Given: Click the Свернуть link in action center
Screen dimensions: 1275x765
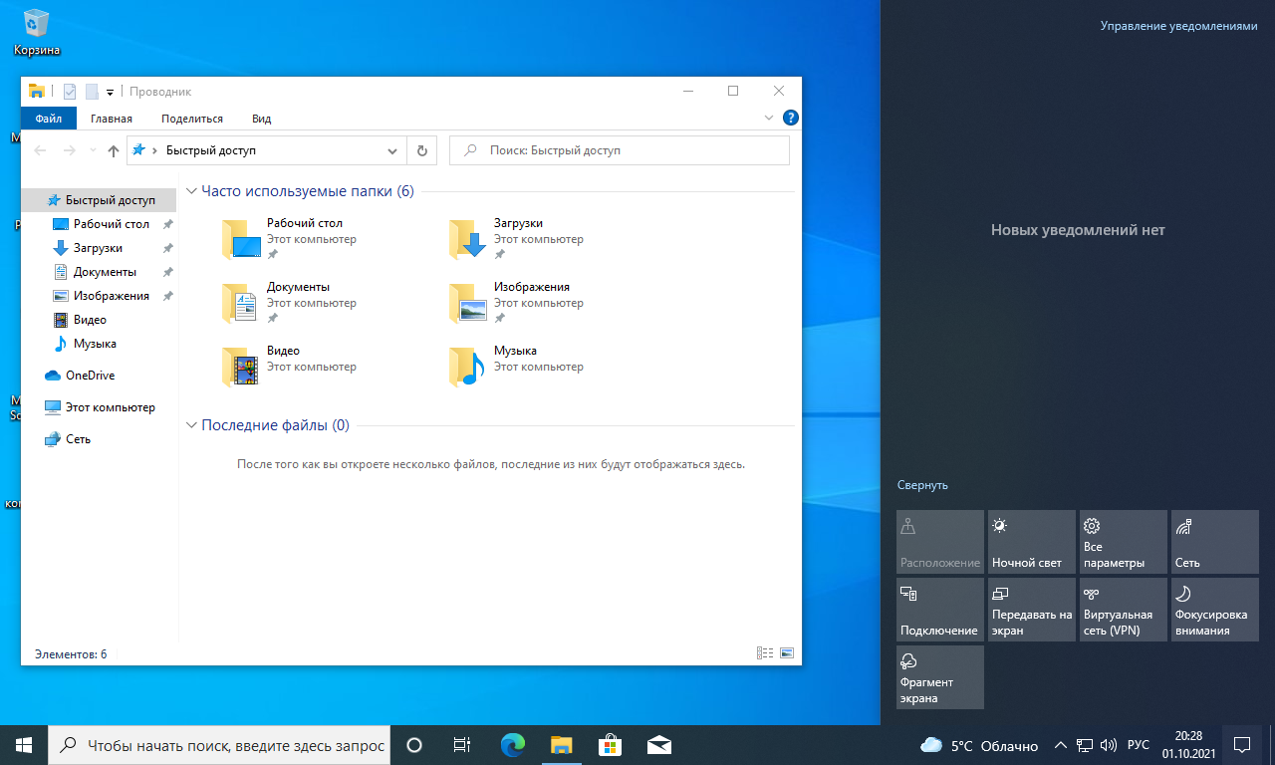Looking at the screenshot, I should 922,485.
